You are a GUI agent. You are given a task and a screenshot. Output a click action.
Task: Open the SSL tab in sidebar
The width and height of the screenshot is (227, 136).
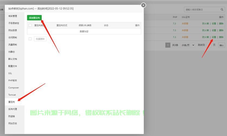(10, 73)
